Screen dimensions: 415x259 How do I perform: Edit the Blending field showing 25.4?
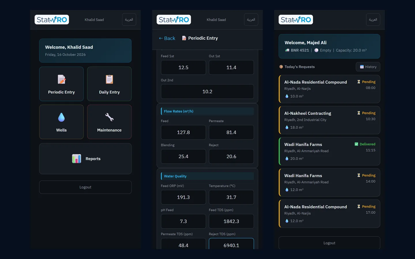(183, 157)
